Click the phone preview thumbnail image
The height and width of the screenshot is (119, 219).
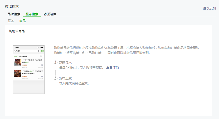coord(29,69)
